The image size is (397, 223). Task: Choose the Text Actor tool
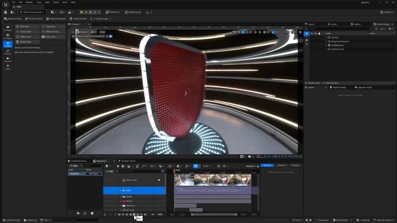[53, 27]
